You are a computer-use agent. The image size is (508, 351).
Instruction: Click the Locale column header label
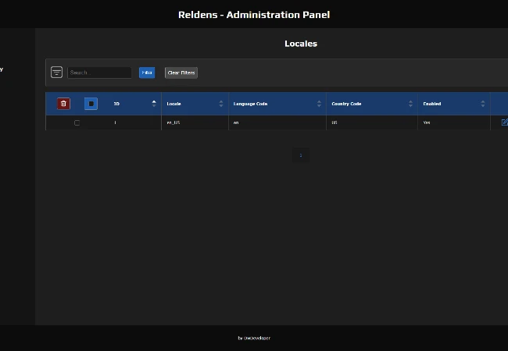click(174, 104)
